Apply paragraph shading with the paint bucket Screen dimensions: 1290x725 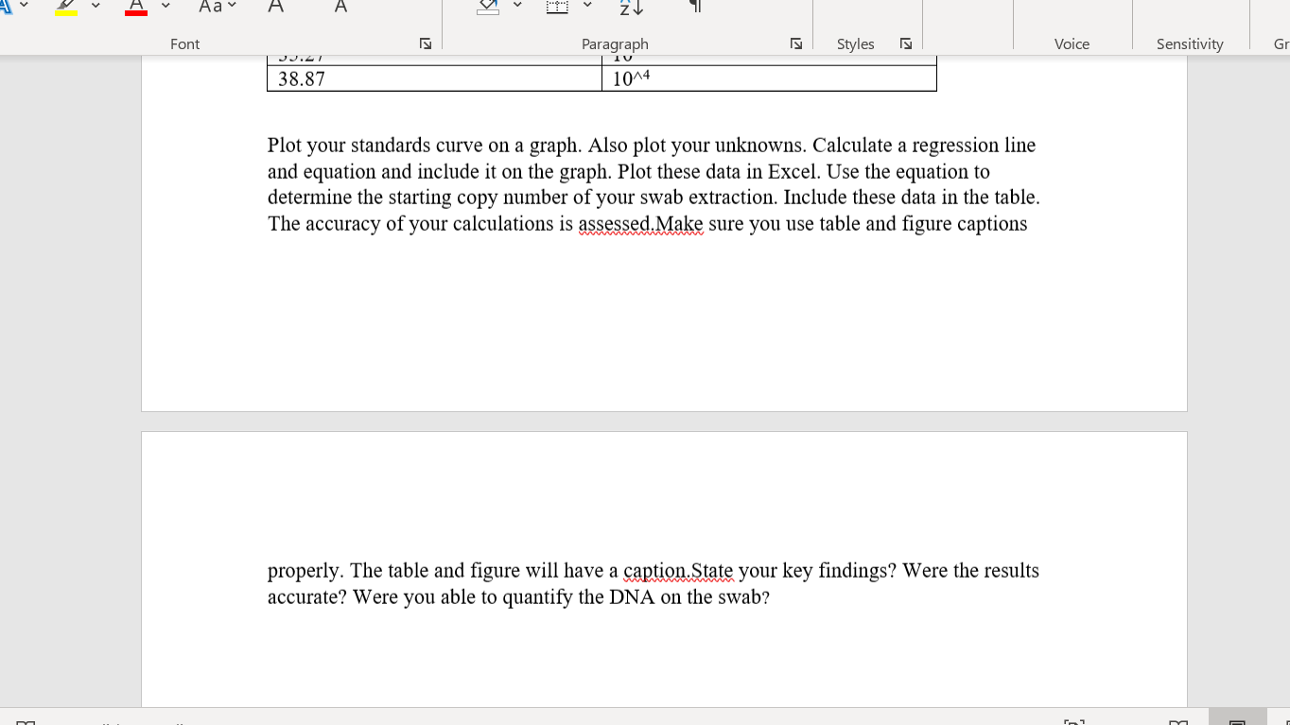488,7
